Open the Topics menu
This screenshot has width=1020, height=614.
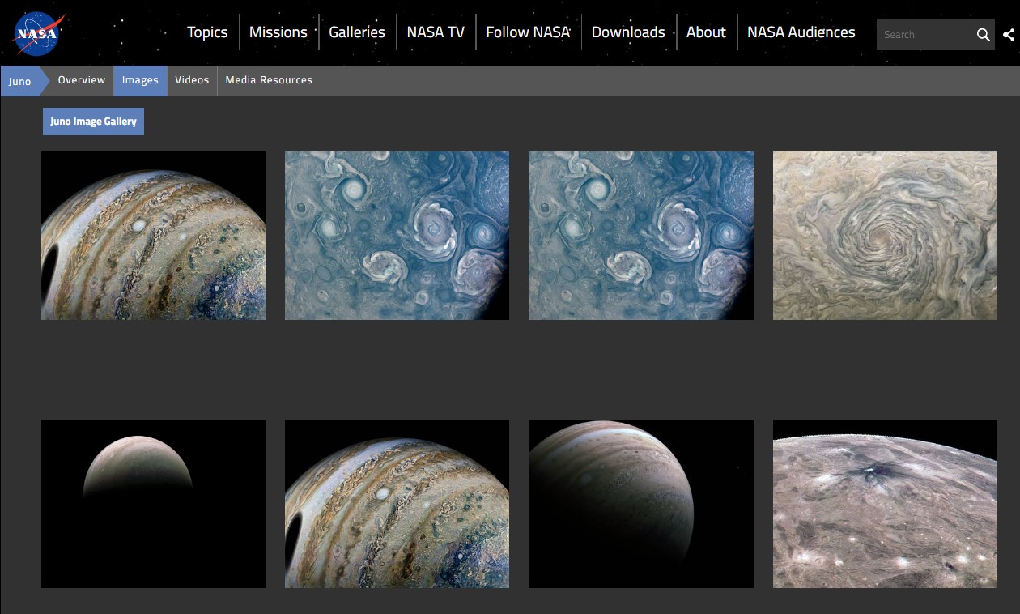[x=207, y=32]
